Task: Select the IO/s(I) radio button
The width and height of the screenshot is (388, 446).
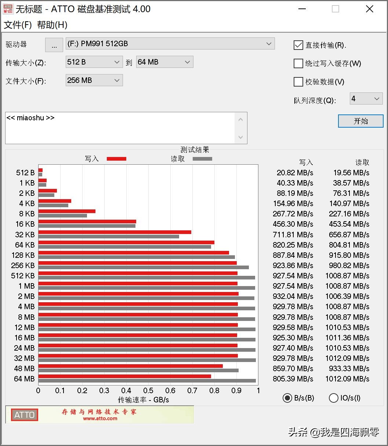Action: (x=334, y=398)
